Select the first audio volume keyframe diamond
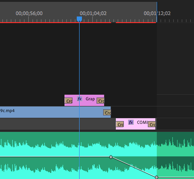The image size is (194, 179). pyautogui.click(x=111, y=157)
